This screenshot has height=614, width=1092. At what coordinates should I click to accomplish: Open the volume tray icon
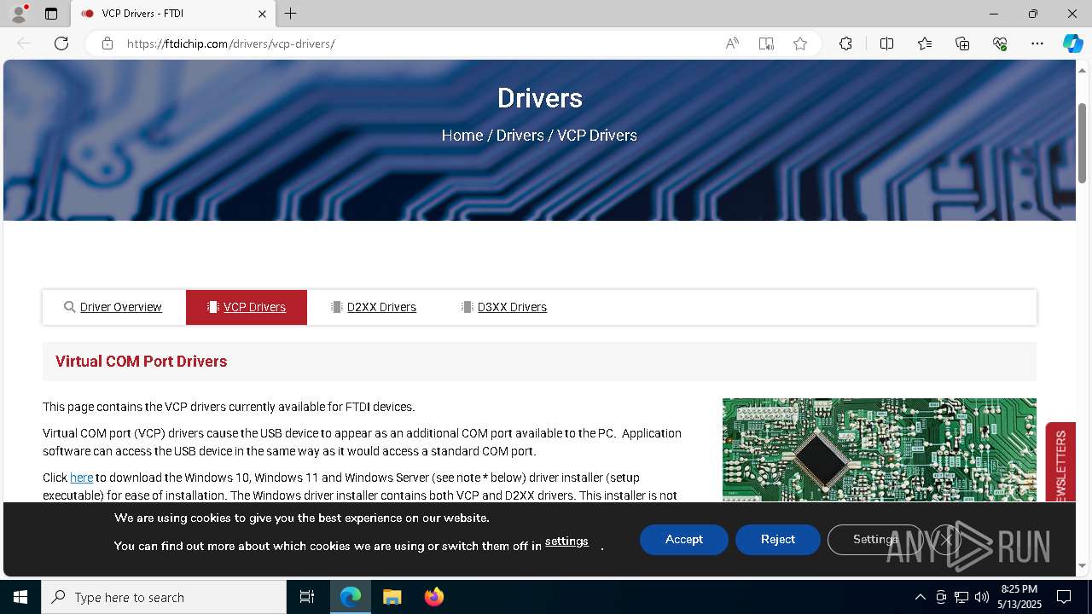coord(982,597)
